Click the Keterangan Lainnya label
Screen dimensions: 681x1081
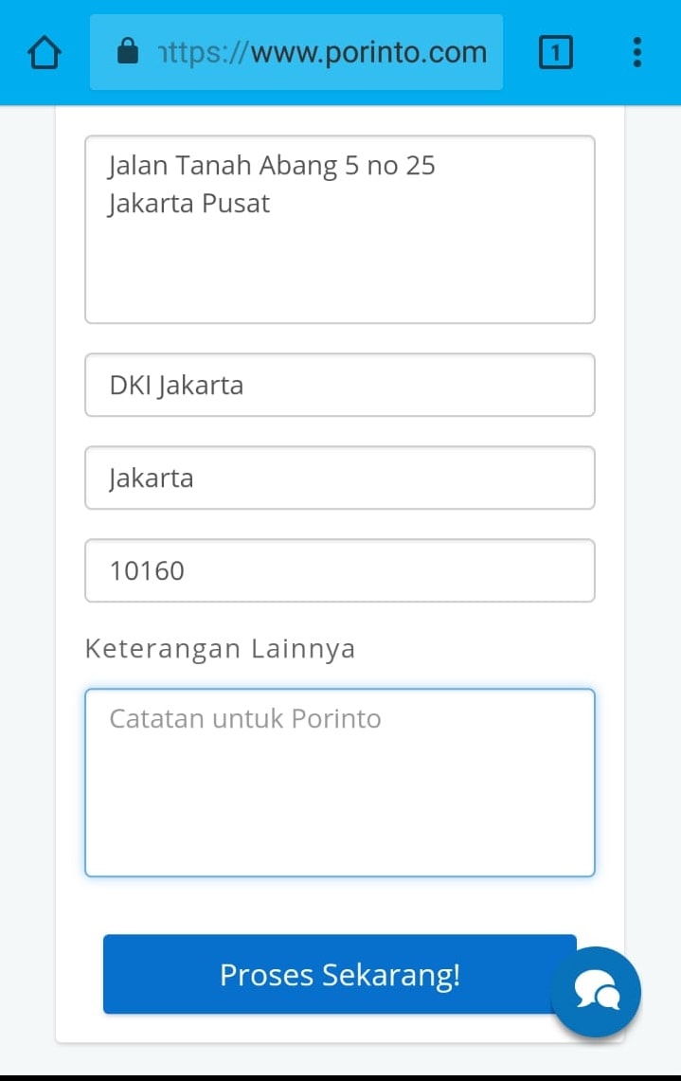pyautogui.click(x=220, y=649)
